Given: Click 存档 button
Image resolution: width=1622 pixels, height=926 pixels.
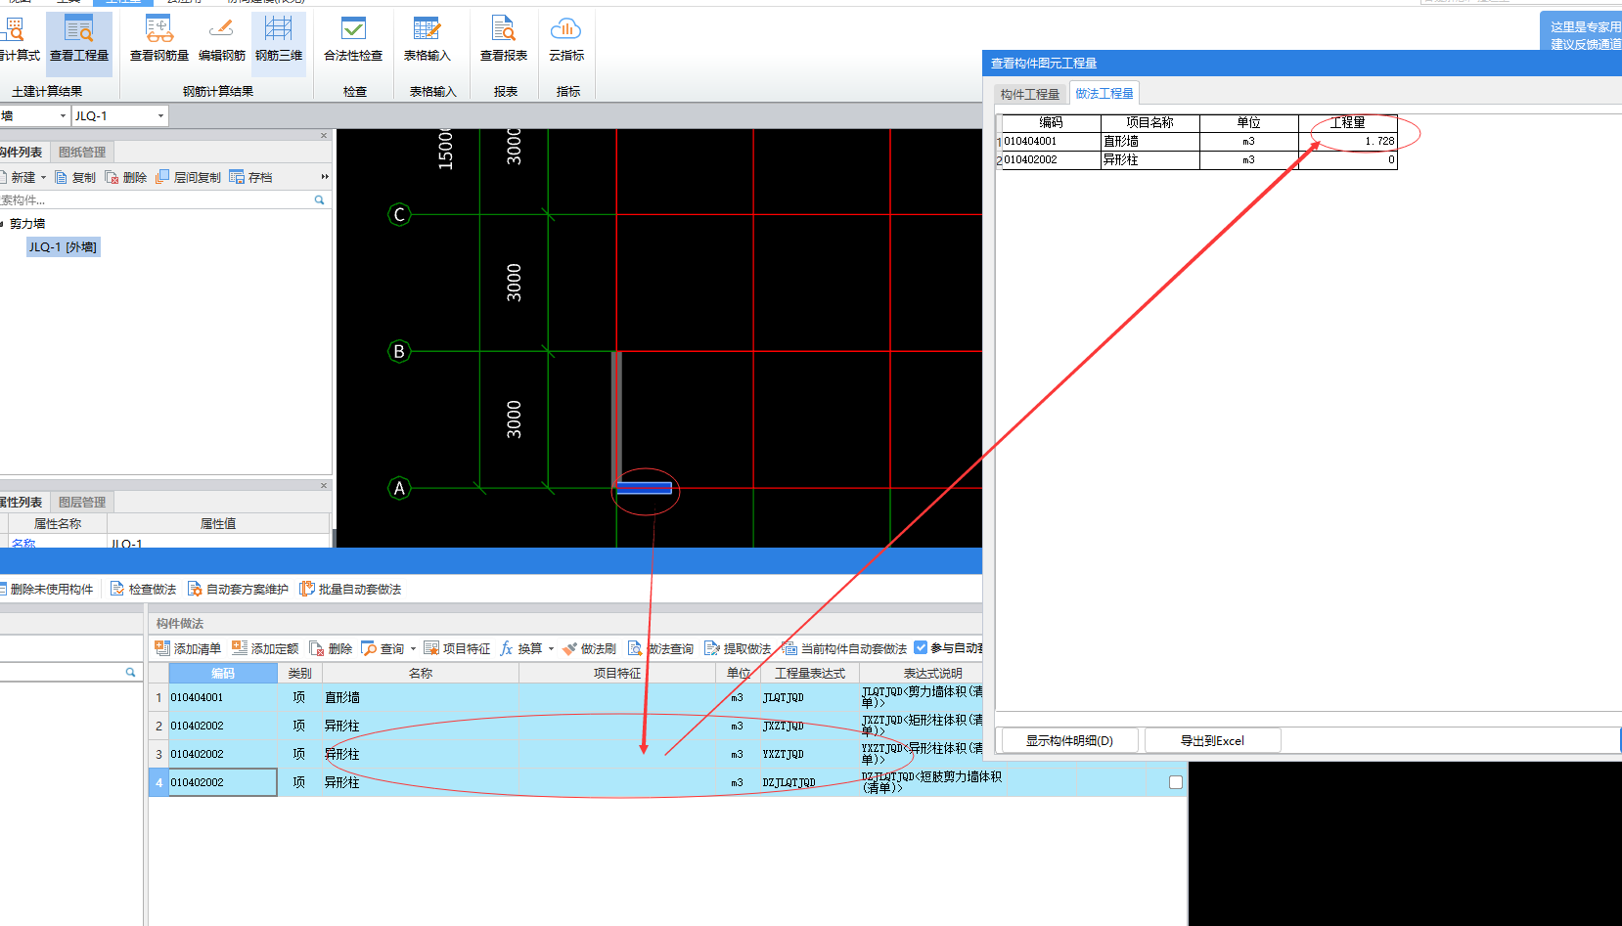Looking at the screenshot, I should 251,177.
